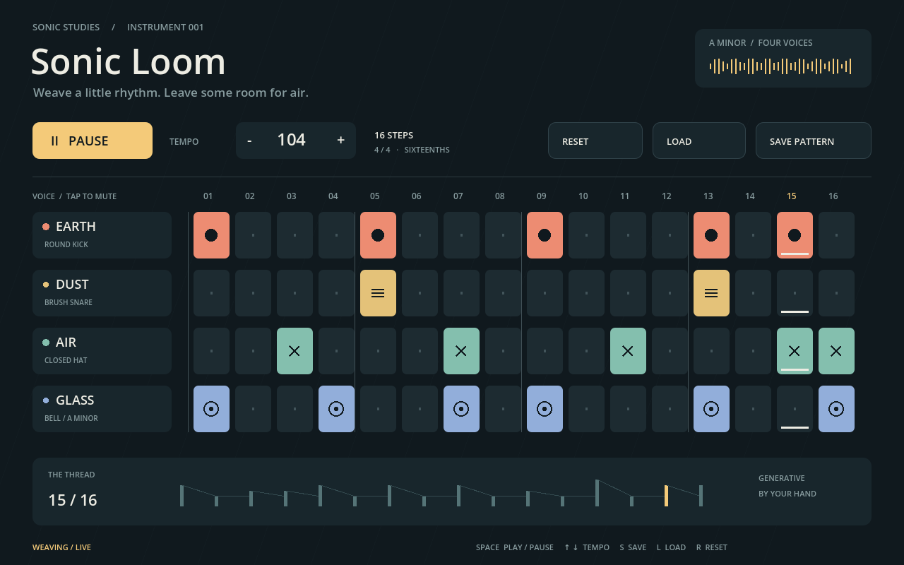Viewport: 904px width, 565px height.
Task: Mute the EARTH round kick voice
Action: tap(102, 235)
